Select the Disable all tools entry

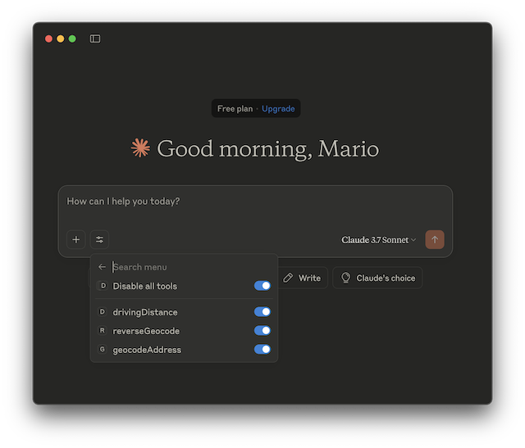184,286
